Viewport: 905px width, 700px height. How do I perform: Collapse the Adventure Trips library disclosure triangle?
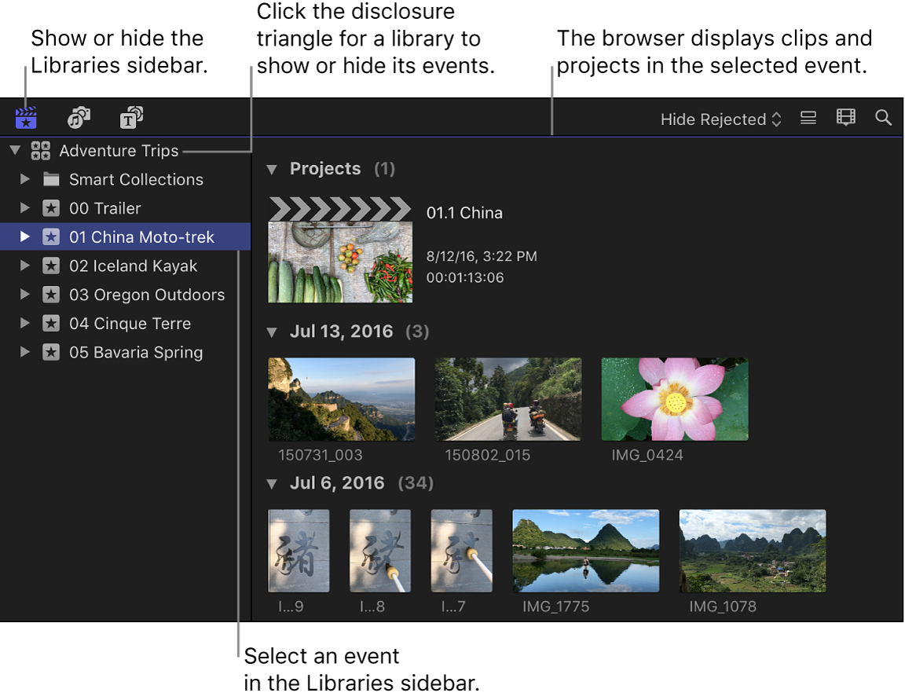[x=13, y=150]
